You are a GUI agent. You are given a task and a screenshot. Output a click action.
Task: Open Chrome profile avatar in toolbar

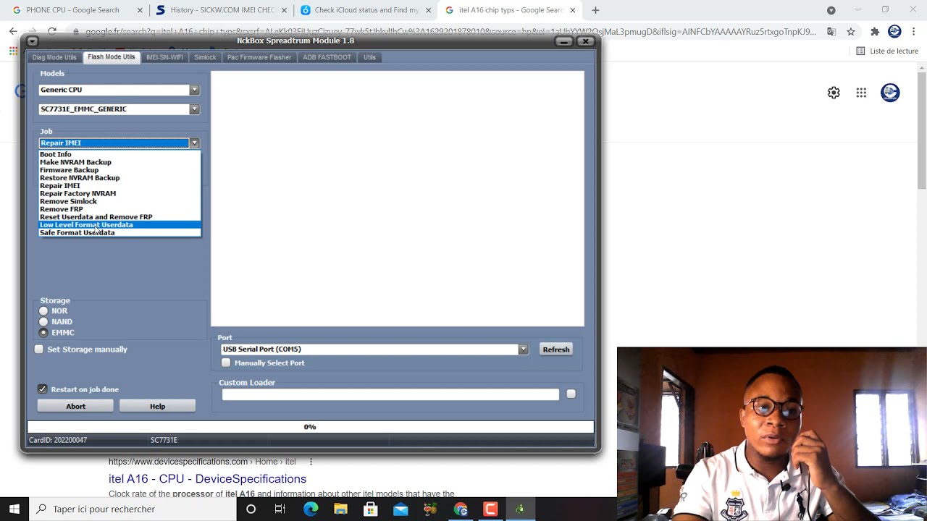coord(894,31)
